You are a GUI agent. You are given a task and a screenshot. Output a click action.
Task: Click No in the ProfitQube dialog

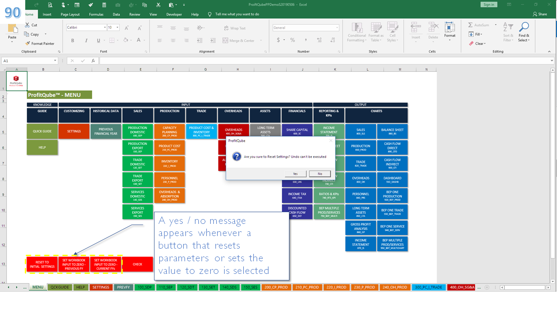(320, 174)
